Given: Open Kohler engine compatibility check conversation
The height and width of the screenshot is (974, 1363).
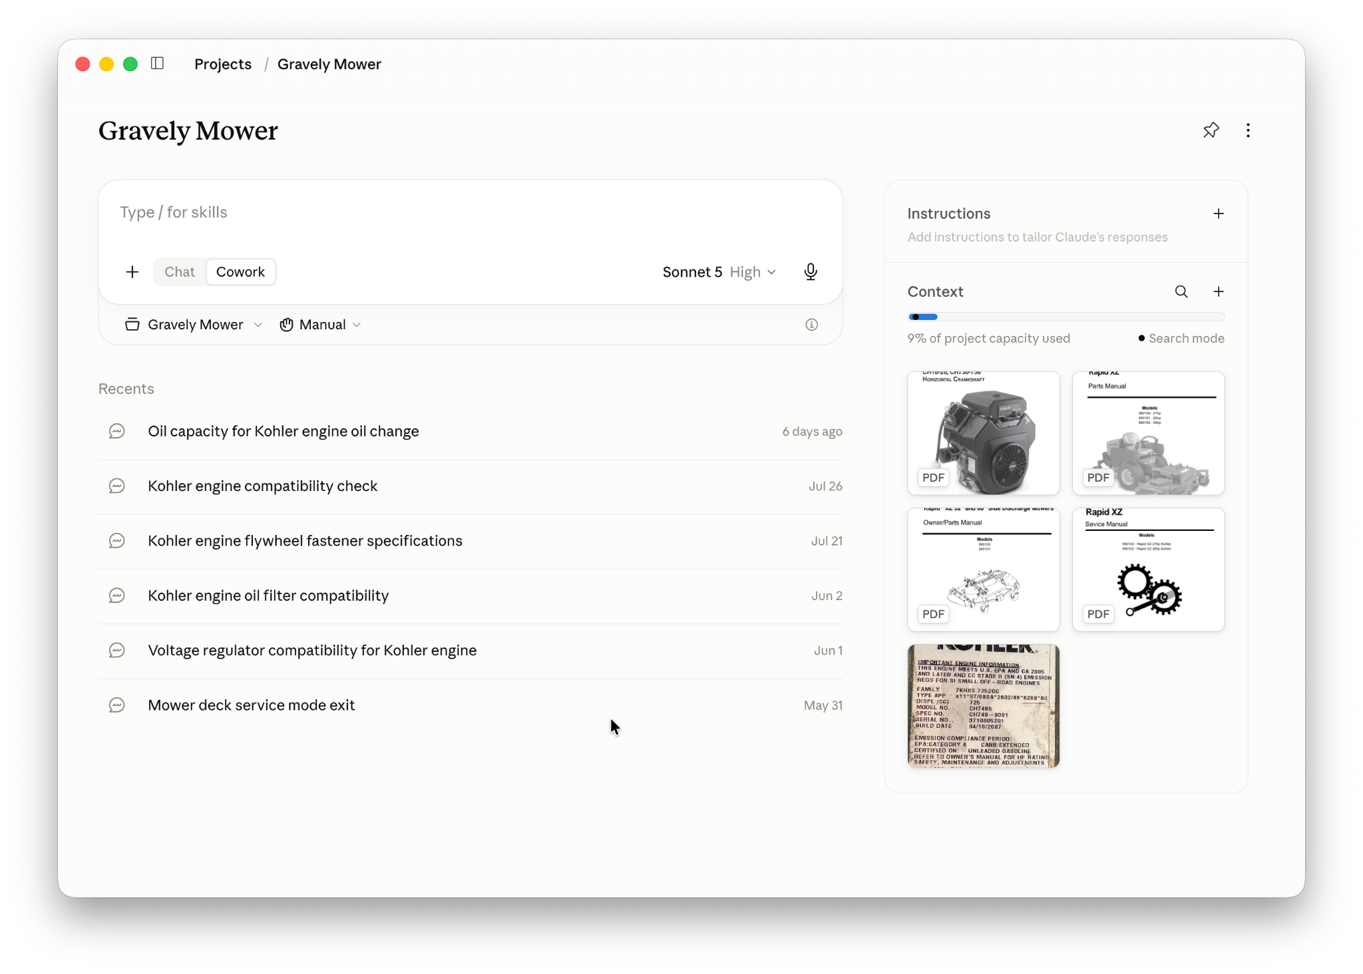Looking at the screenshot, I should coord(471,486).
